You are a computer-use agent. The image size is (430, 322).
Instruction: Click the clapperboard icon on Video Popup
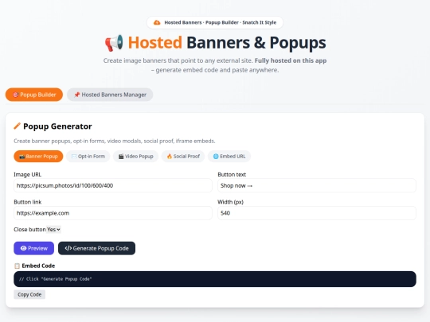tap(121, 157)
